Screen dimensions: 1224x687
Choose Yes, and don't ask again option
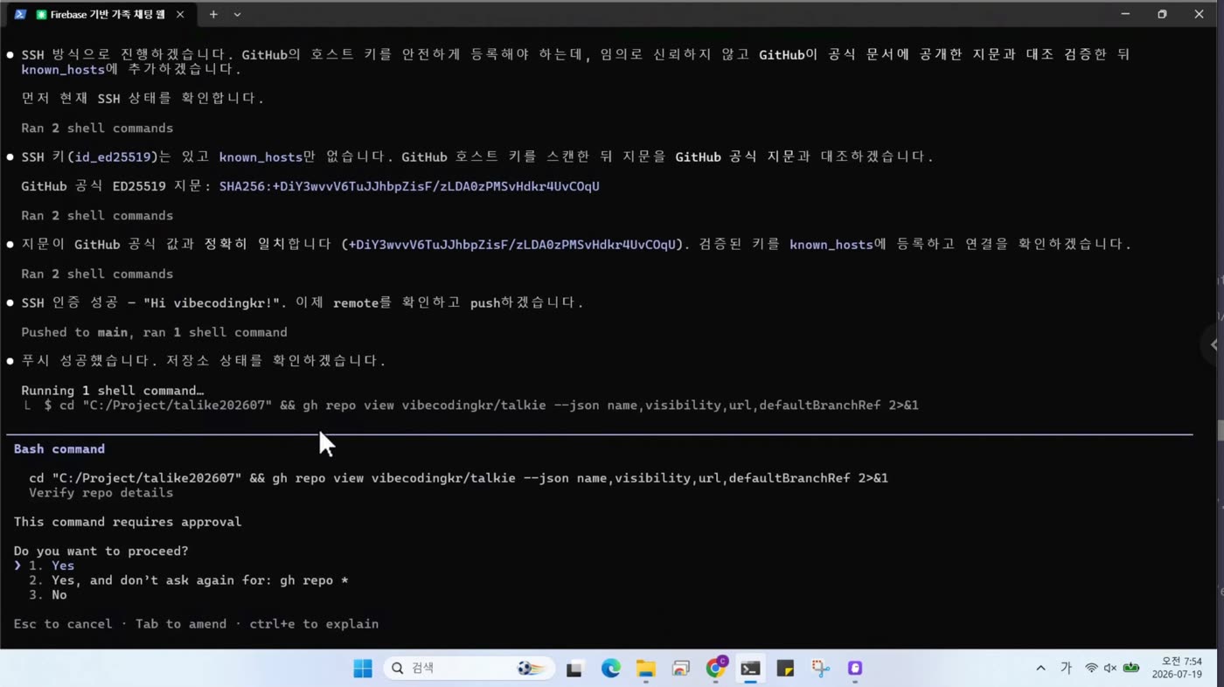point(189,580)
